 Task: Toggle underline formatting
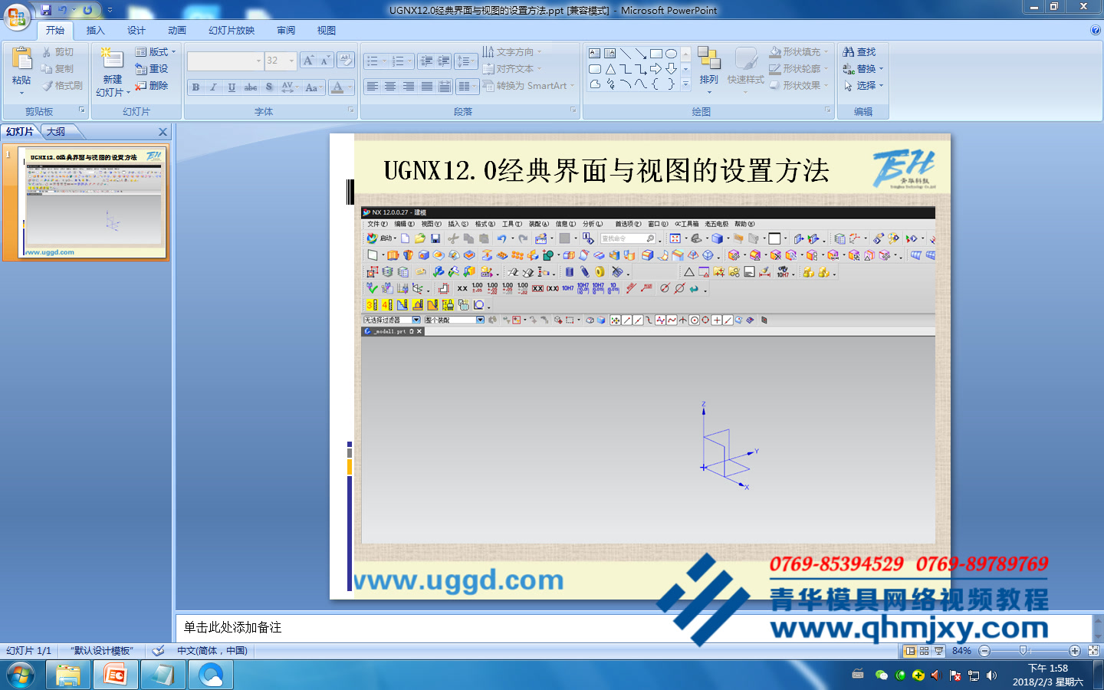232,87
